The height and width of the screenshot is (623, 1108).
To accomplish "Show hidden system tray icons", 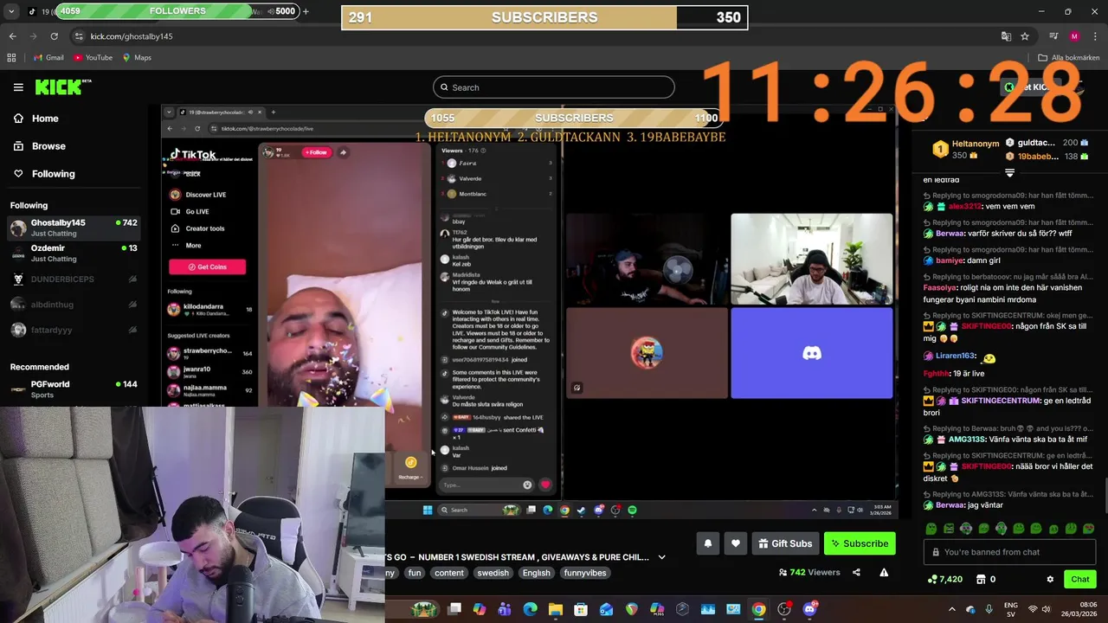I will click(952, 609).
